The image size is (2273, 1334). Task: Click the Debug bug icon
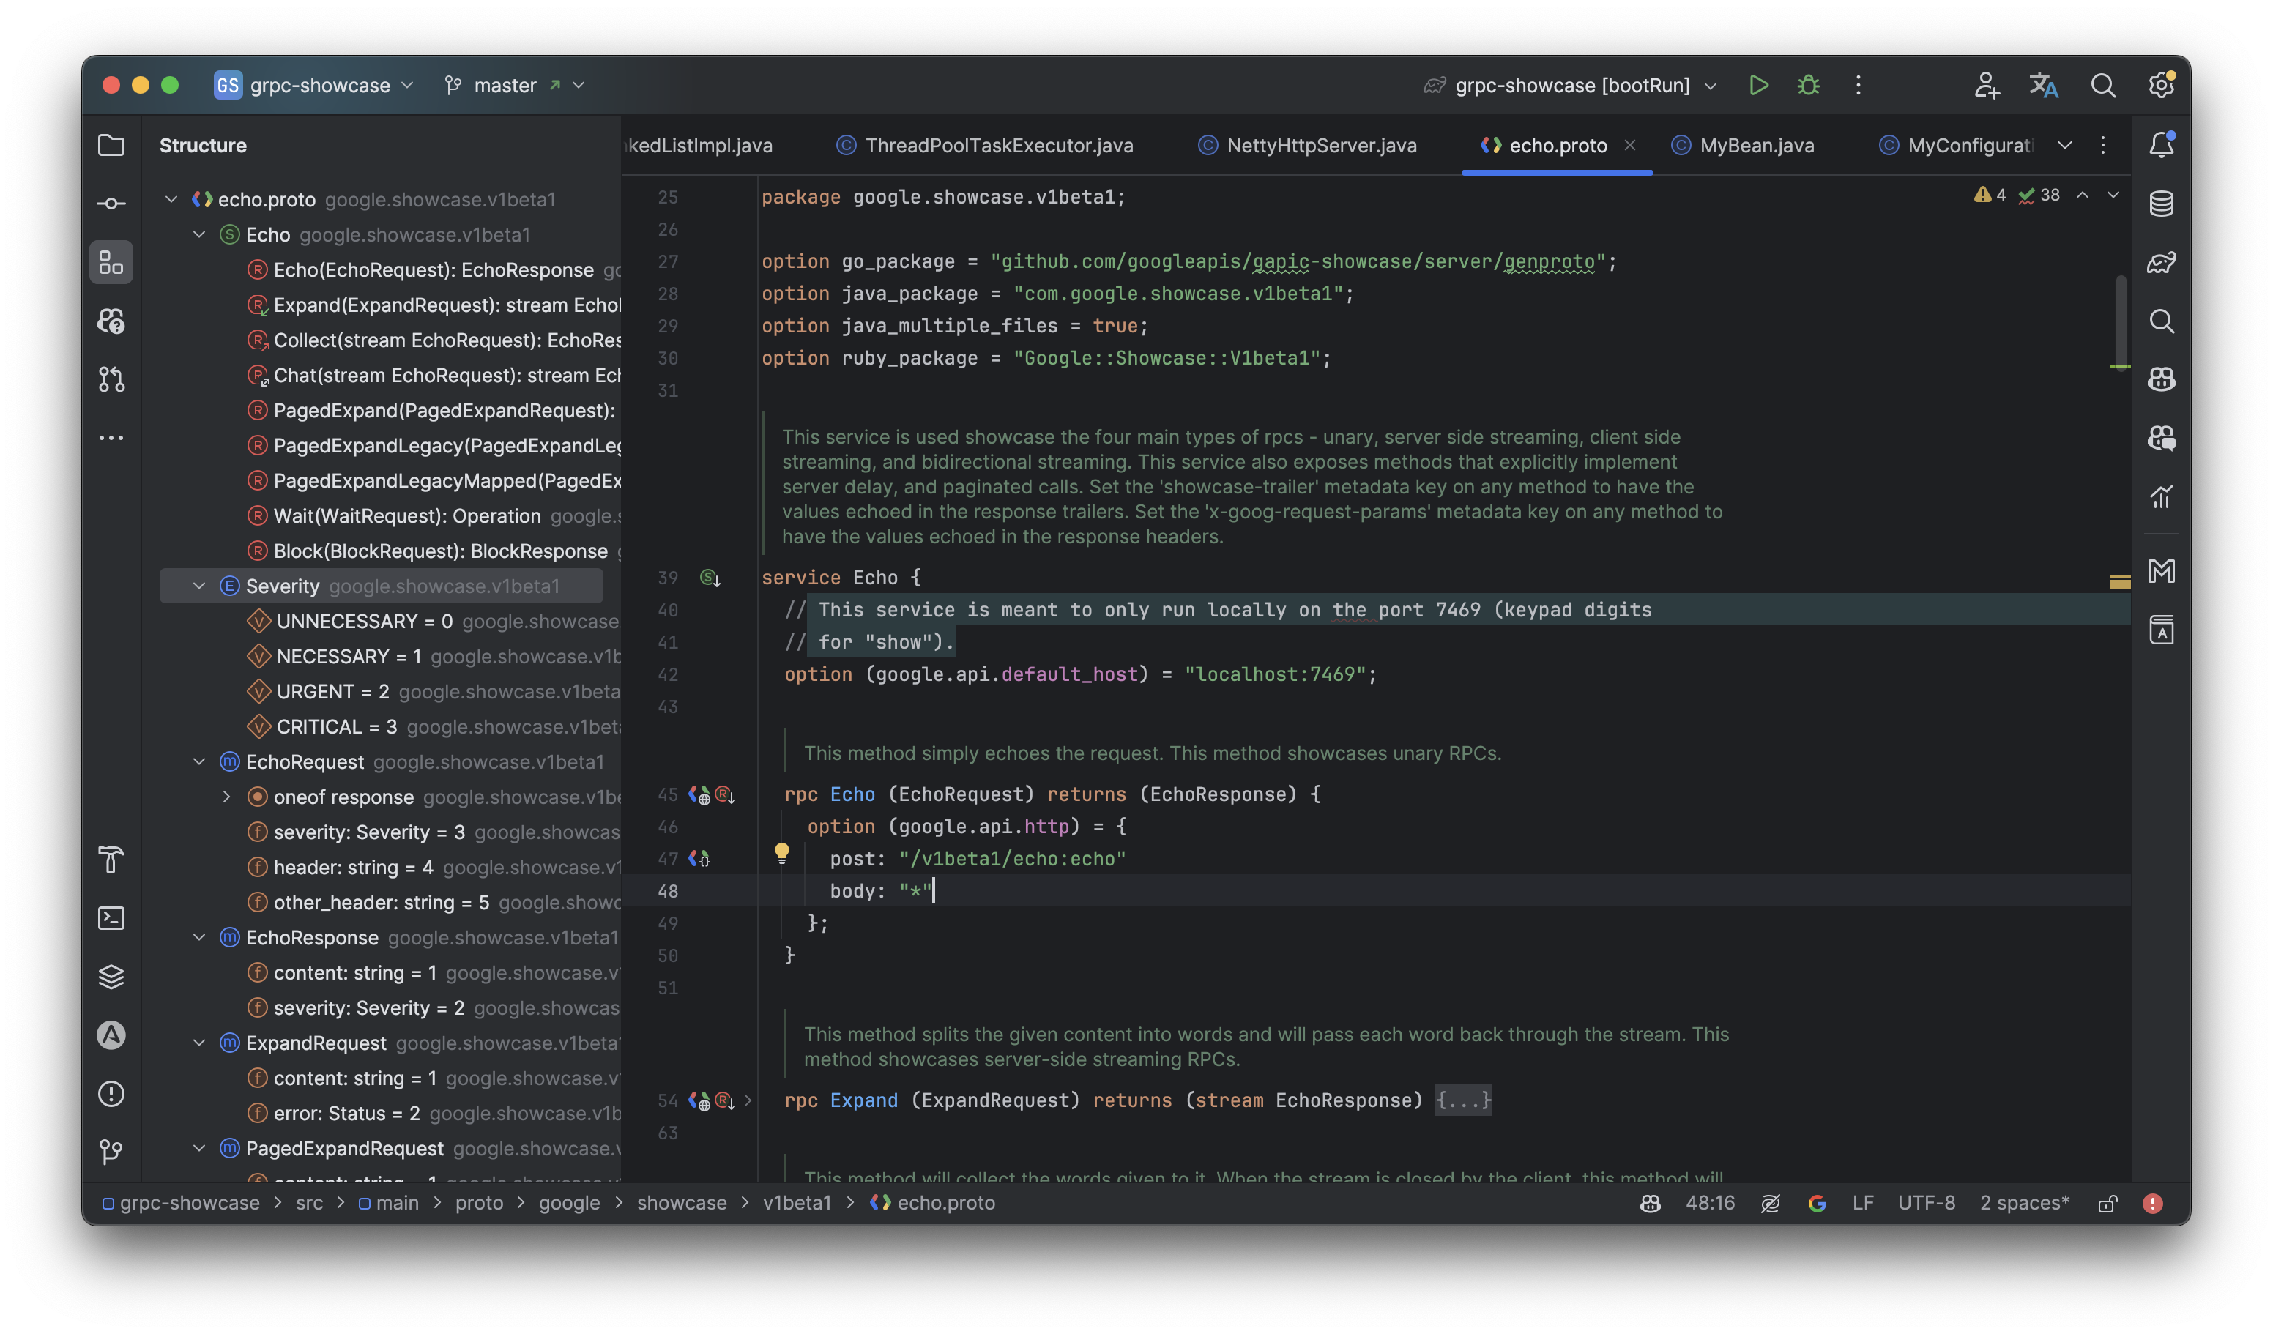click(1807, 85)
